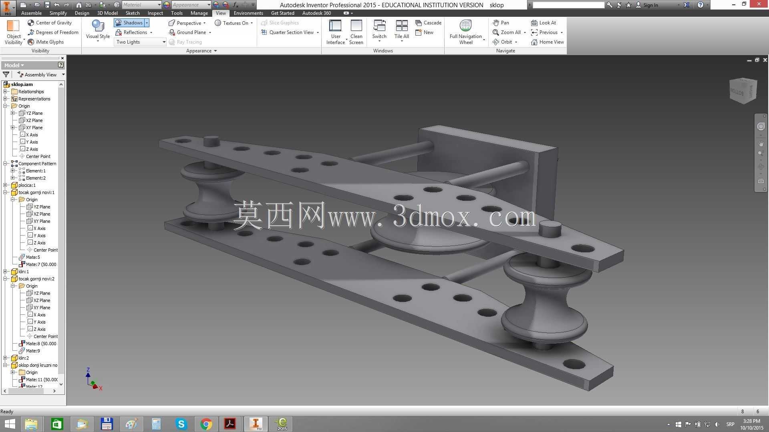Open the Model browser dropdown
The image size is (769, 432).
(14, 65)
